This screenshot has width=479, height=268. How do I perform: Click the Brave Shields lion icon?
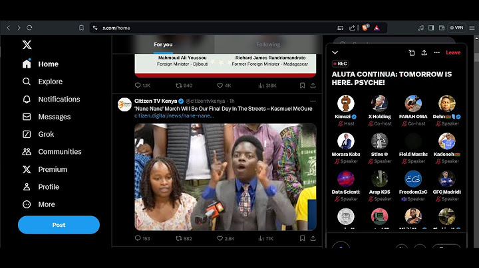(x=365, y=28)
